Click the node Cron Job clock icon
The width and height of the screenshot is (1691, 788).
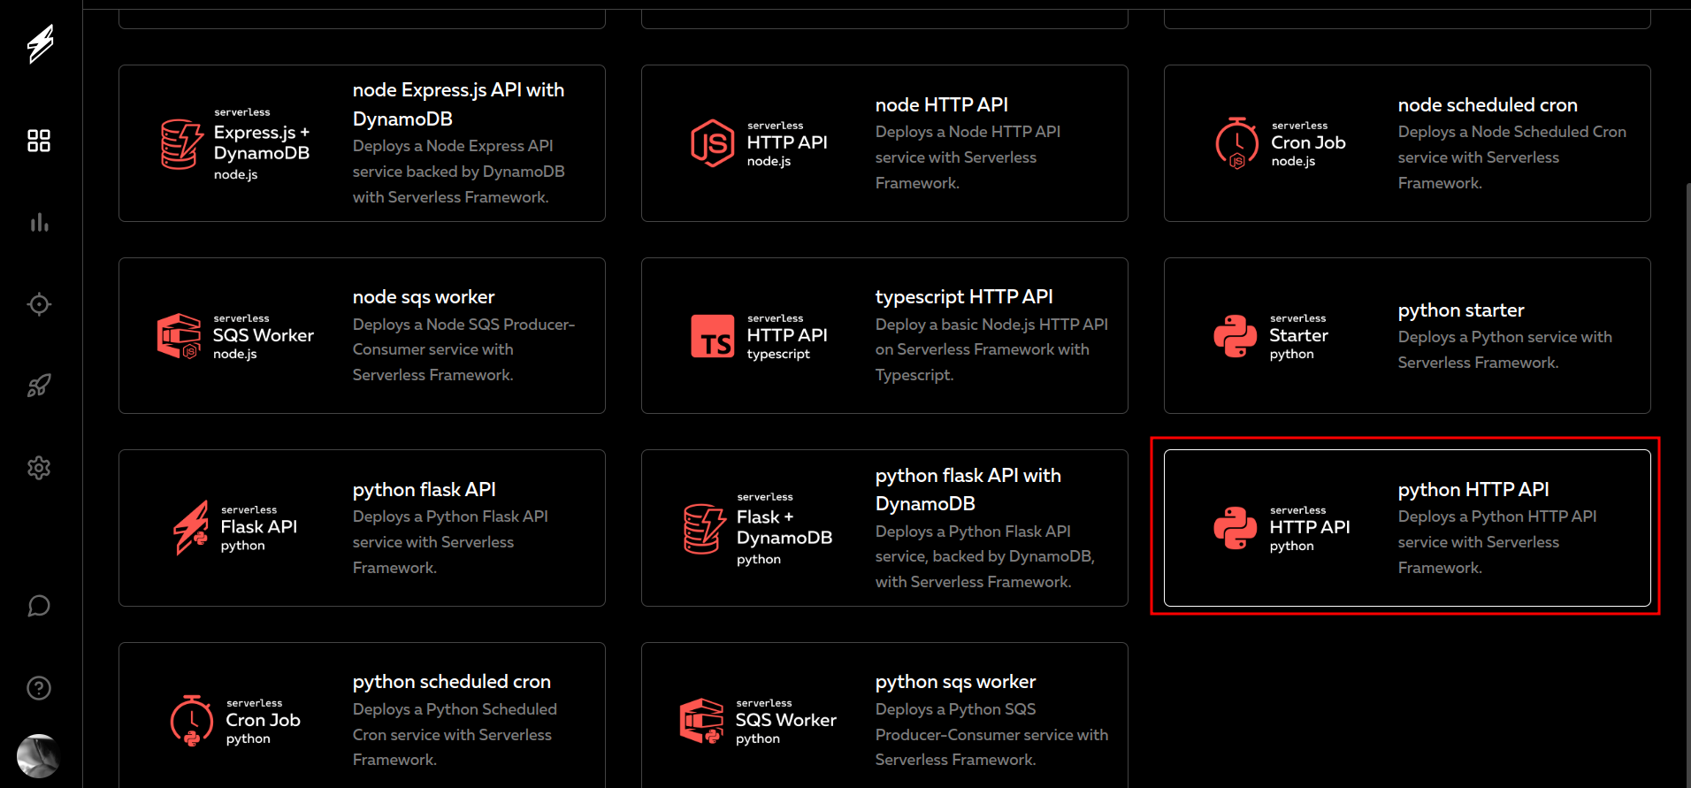1236,143
